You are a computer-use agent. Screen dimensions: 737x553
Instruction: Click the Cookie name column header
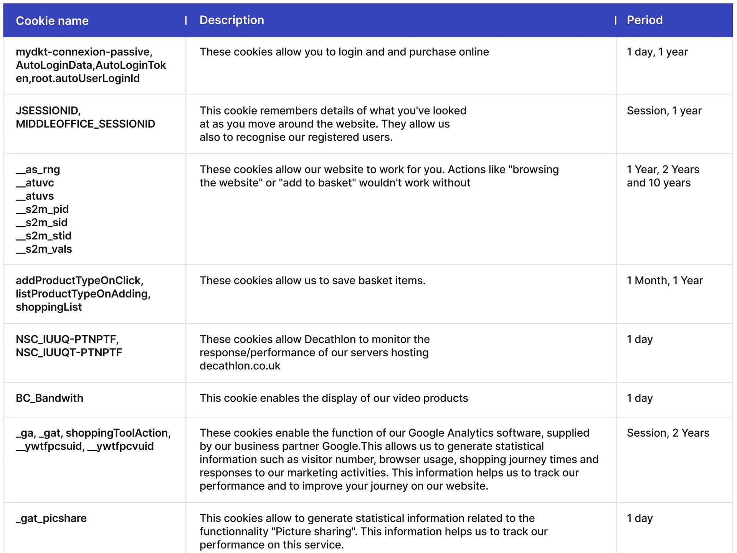click(x=52, y=21)
